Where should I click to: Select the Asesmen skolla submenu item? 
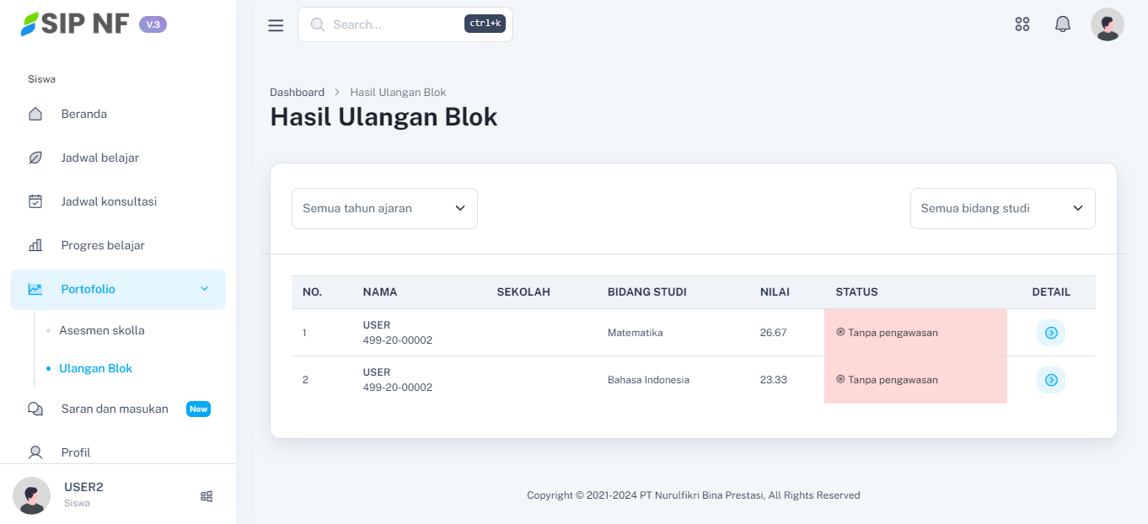(x=102, y=330)
